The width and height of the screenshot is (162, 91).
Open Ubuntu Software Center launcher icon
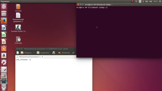point(4,49)
